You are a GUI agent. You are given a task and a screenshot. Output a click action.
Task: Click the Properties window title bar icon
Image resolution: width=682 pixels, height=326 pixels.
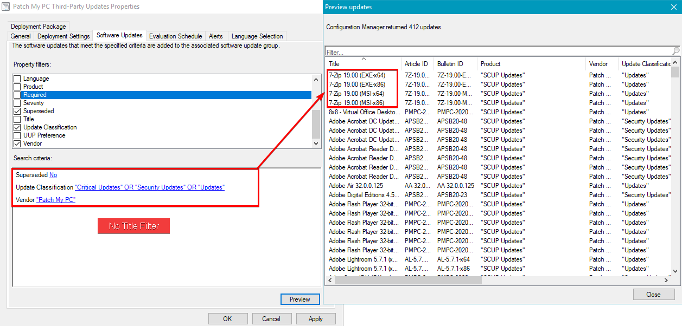pyautogui.click(x=6, y=6)
